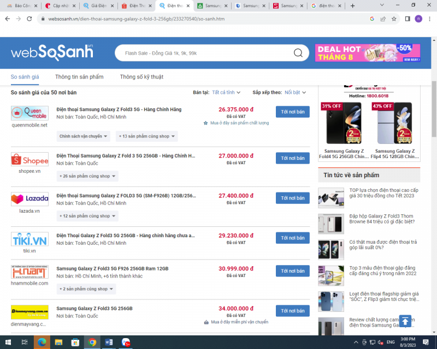
Task: Switch to 'Thông số kỹ thuật' tab
Action: point(141,77)
